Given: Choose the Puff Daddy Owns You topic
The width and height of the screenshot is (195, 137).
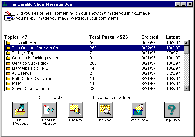Looking at the screenshot, I should [x=94, y=79].
